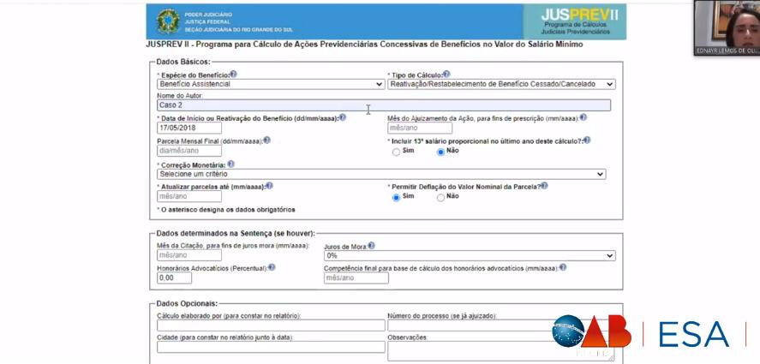Click the 'Dados Opcionais:' section label
760x364 pixels.
(187, 303)
